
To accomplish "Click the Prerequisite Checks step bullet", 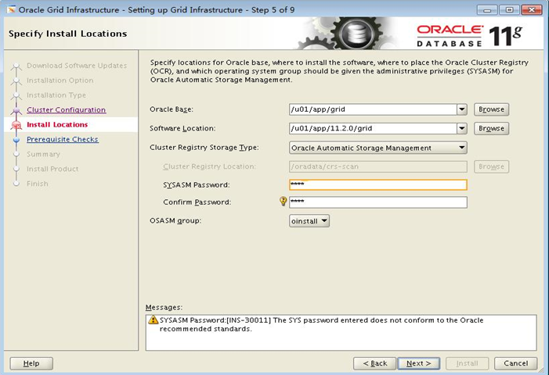I will [15, 140].
